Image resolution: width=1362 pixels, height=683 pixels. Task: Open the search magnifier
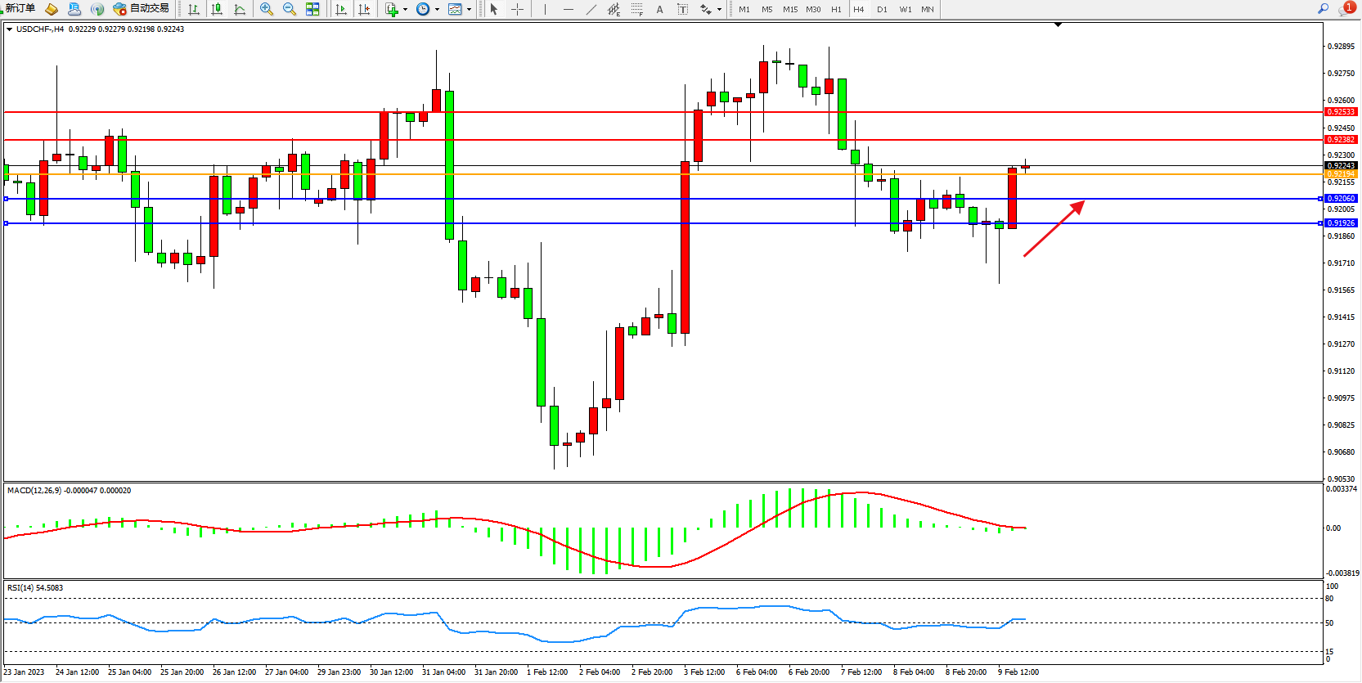[1323, 9]
